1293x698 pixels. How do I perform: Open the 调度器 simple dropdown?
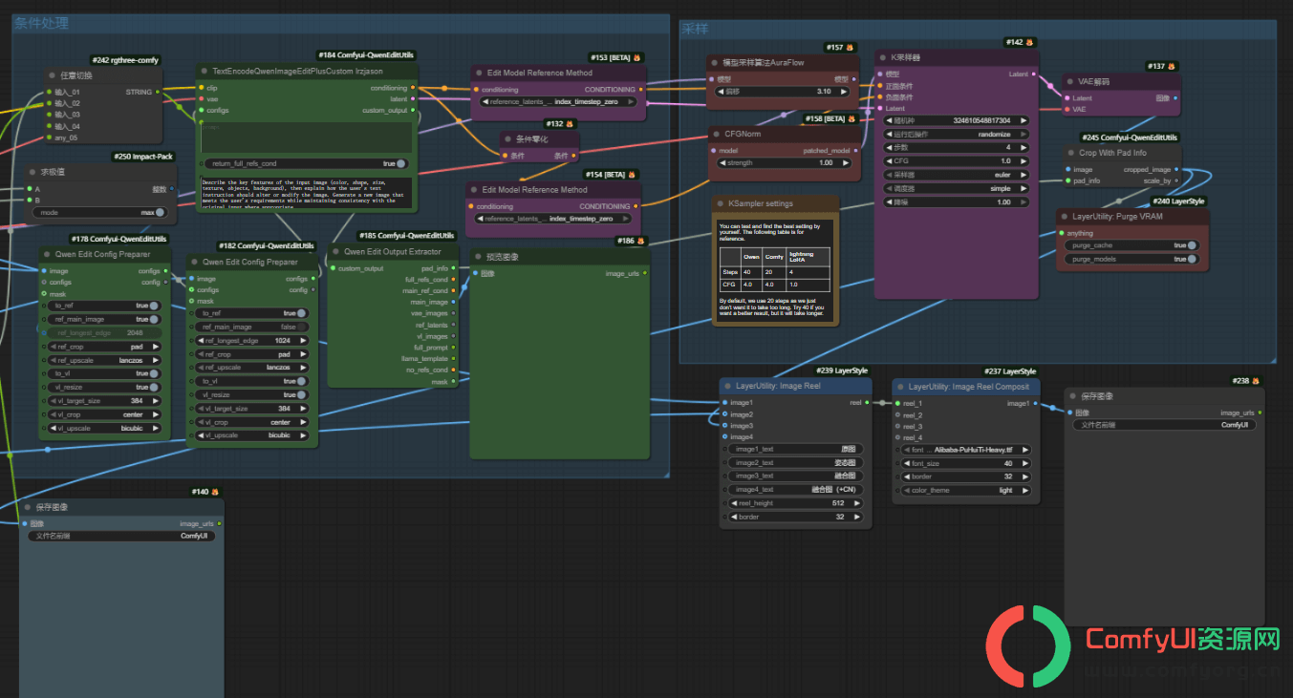click(959, 188)
